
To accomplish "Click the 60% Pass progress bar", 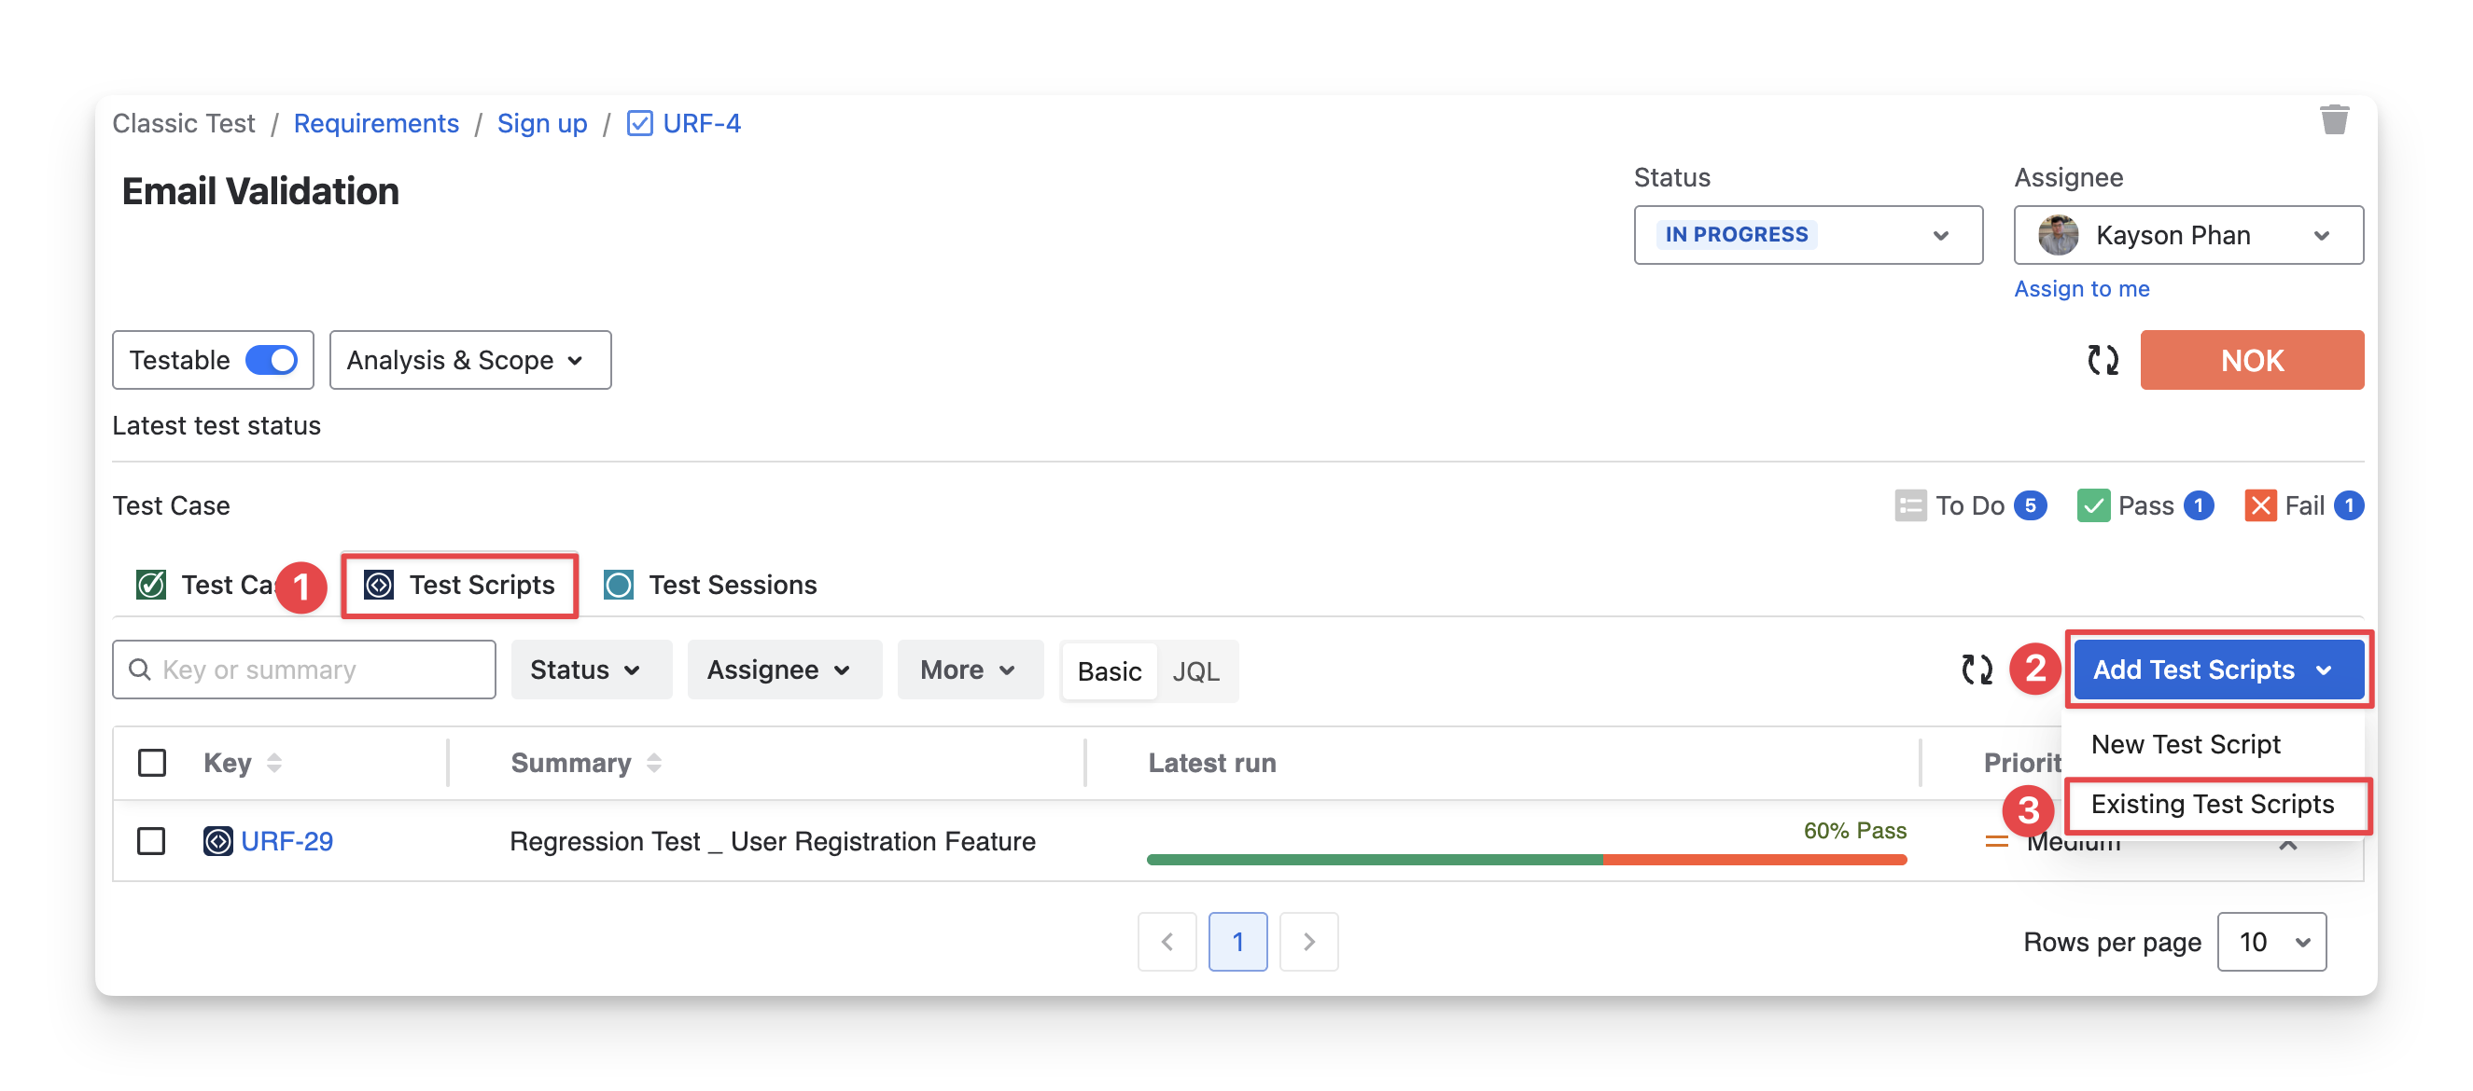I will point(1526,859).
